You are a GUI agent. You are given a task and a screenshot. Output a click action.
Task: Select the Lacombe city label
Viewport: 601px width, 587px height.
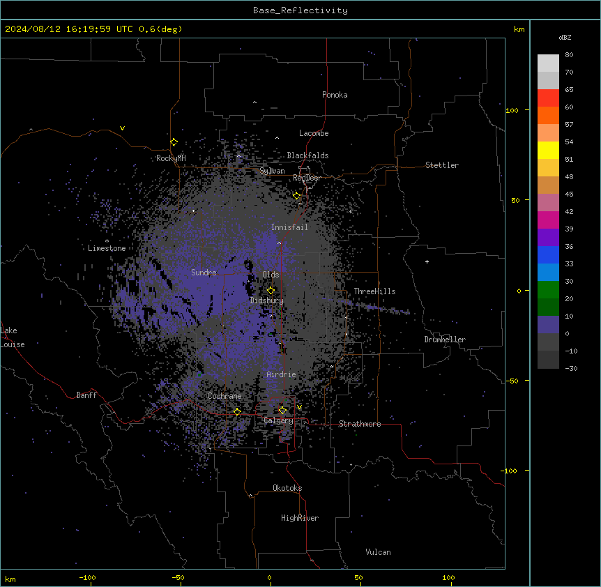(x=314, y=133)
